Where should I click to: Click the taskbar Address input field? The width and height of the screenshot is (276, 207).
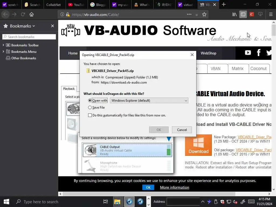click(183, 202)
